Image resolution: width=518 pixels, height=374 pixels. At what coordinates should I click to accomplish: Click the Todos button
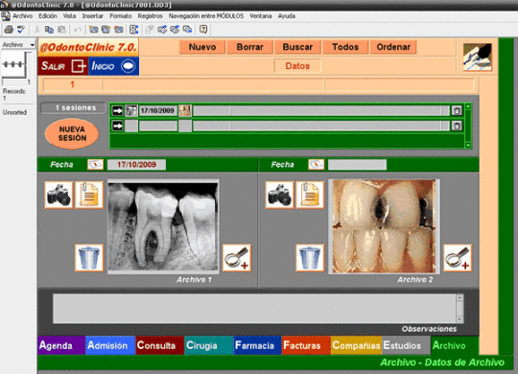click(x=345, y=47)
